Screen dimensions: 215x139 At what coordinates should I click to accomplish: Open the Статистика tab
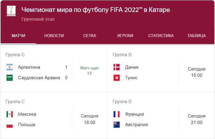point(161,36)
